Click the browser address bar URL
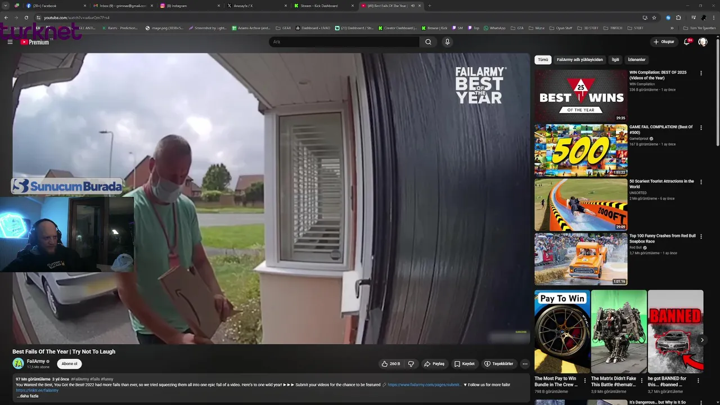 (x=76, y=17)
